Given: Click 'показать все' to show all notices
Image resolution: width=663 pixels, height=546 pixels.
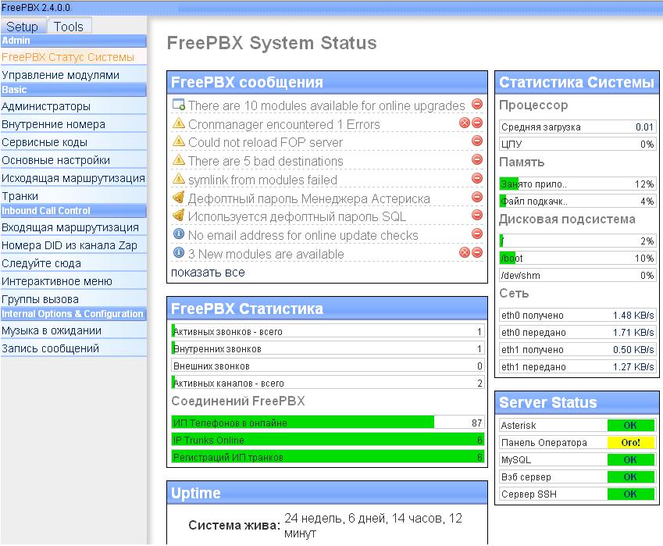Looking at the screenshot, I should click(208, 273).
